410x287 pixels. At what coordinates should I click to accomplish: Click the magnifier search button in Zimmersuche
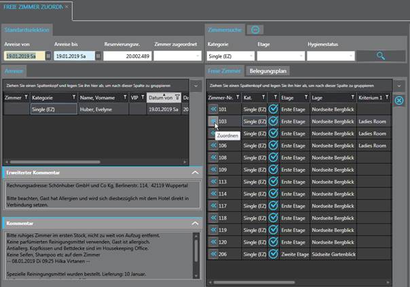coord(380,56)
